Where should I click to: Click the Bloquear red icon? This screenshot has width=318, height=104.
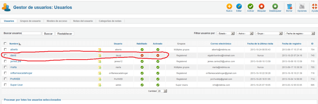pyautogui.click(x=261, y=6)
